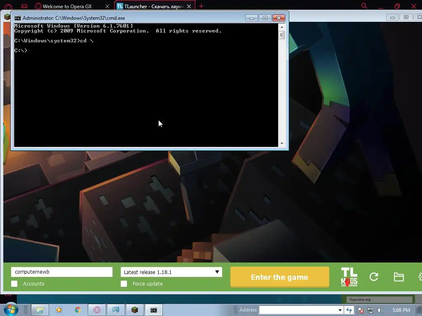
Task: Click the cmd window scrollbar thumb
Action: 282,35
